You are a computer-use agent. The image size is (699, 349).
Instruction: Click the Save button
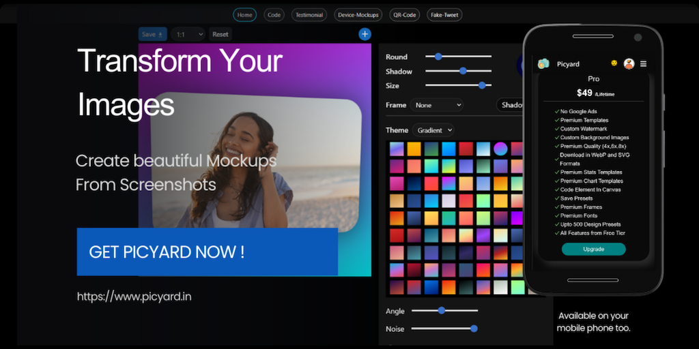tap(152, 34)
